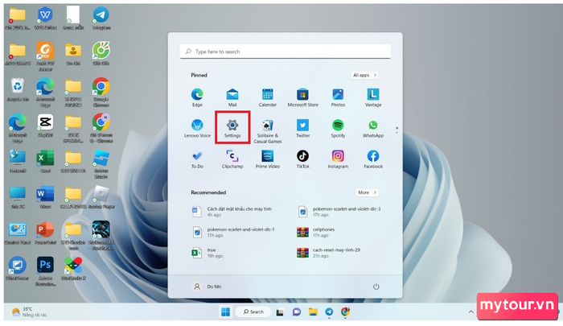The width and height of the screenshot is (563, 326).
Task: Open the Mail pinned app
Action: tap(232, 97)
